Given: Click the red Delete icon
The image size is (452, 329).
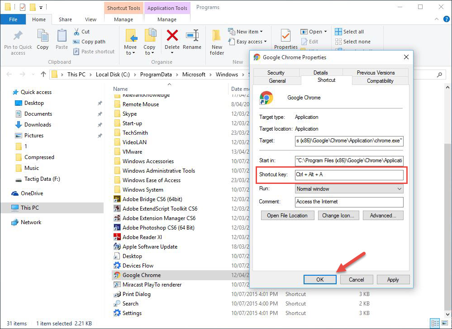Looking at the screenshot, I should [172, 36].
